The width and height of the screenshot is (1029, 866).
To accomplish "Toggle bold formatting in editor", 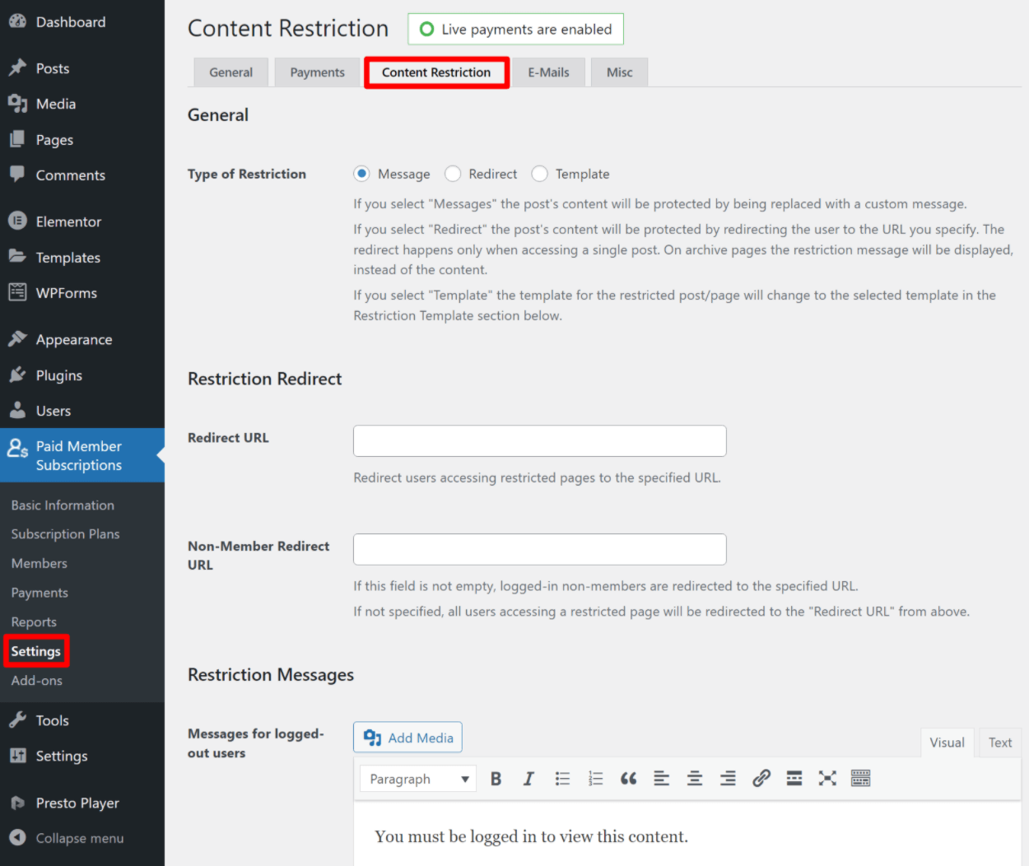I will 496,779.
